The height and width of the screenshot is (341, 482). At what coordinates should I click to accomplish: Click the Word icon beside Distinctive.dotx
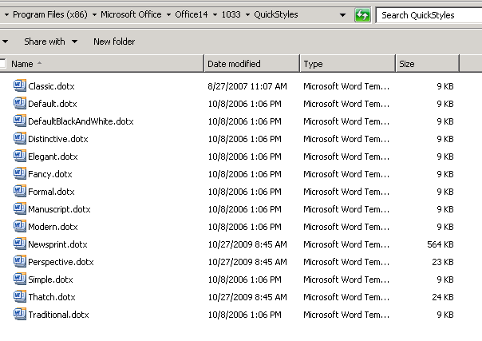20,138
